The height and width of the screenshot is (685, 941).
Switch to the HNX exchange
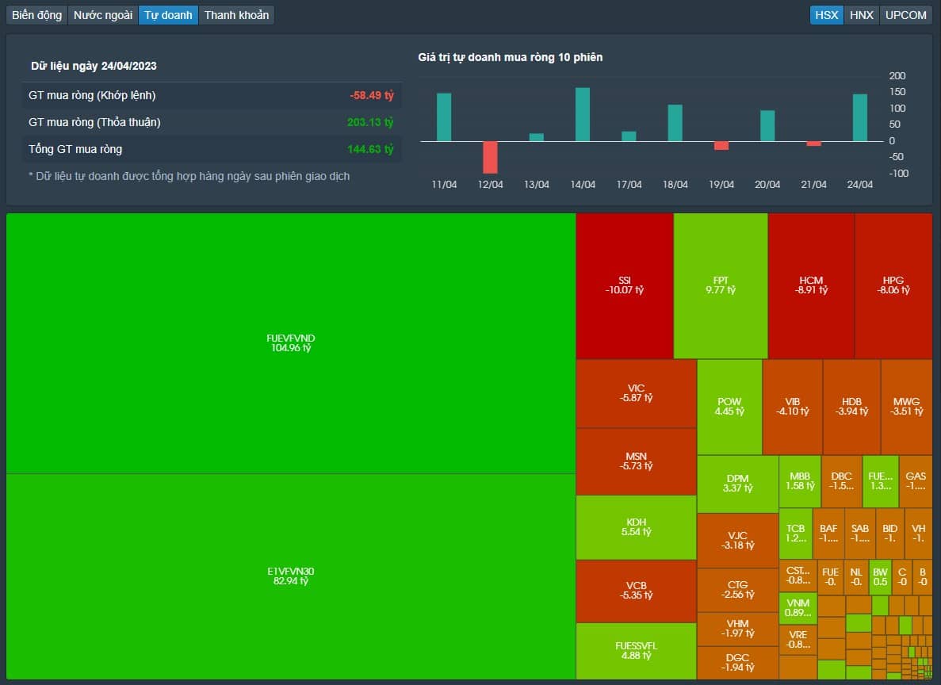click(x=861, y=15)
